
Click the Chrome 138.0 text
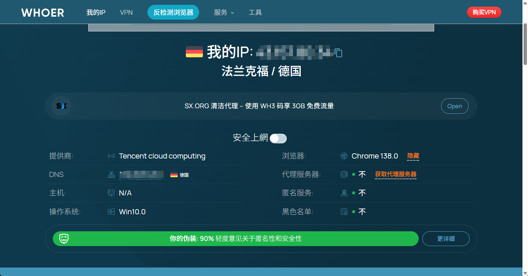(x=375, y=156)
